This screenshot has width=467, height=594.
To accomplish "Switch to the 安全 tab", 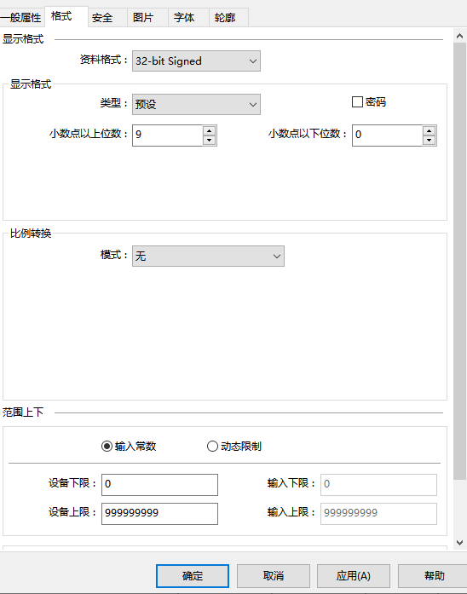I will [102, 18].
